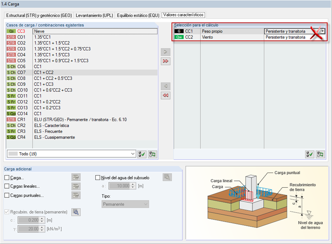Remove all selected load cases (double left arrow)

(x=166, y=95)
